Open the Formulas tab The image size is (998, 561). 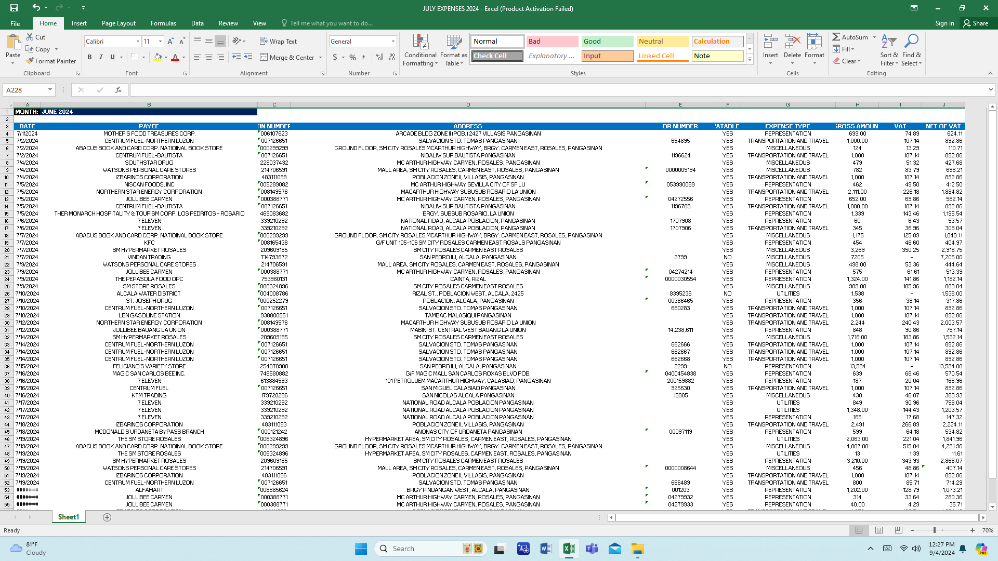(x=163, y=23)
